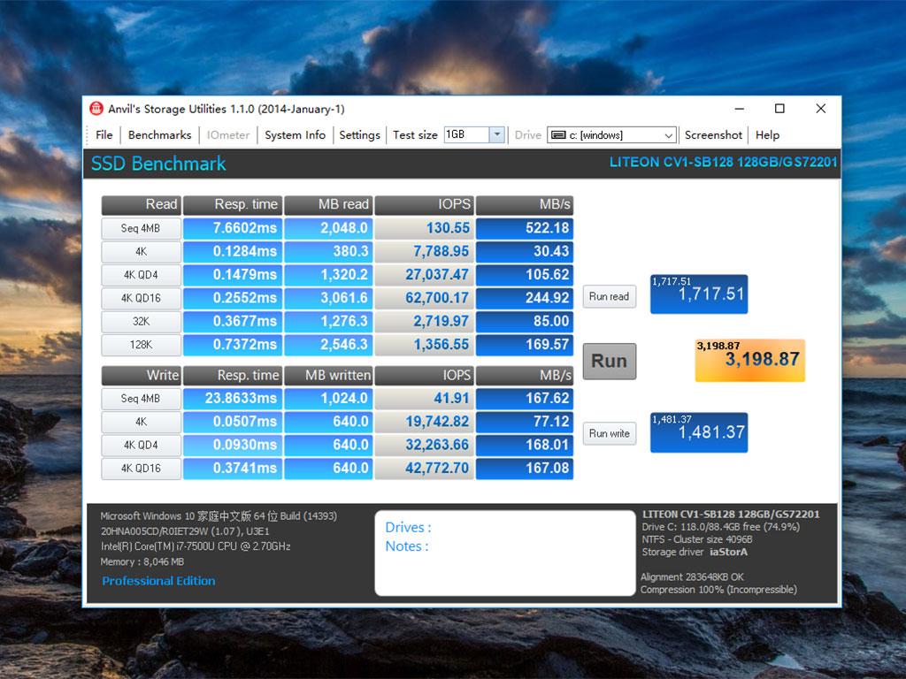The image size is (906, 679).
Task: Click the 167.62 MB/s write value
Action: click(525, 399)
